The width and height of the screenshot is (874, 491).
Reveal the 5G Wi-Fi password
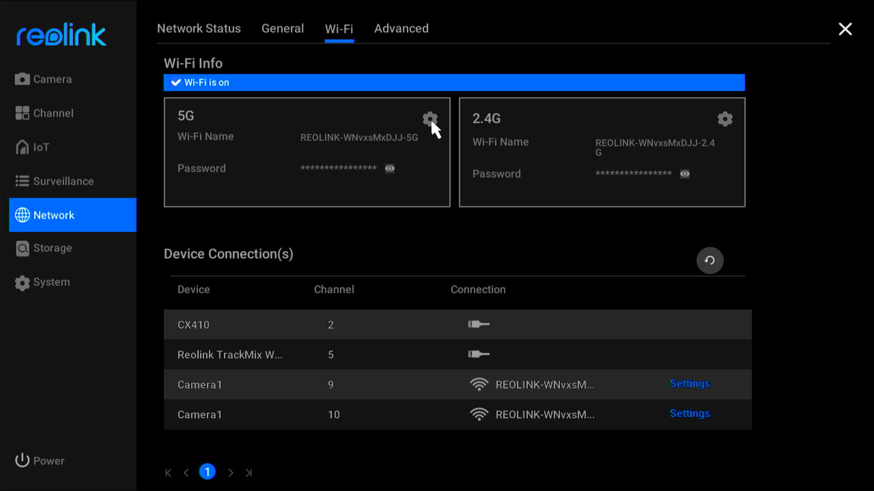tap(390, 169)
